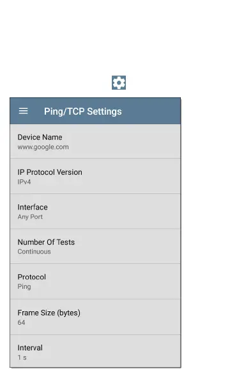This screenshot has height=392, width=230.
Task: Click the 64 frame size value
Action: click(x=21, y=322)
